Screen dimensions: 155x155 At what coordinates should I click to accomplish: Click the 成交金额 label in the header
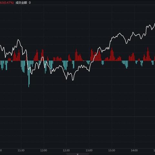tap(21, 3)
